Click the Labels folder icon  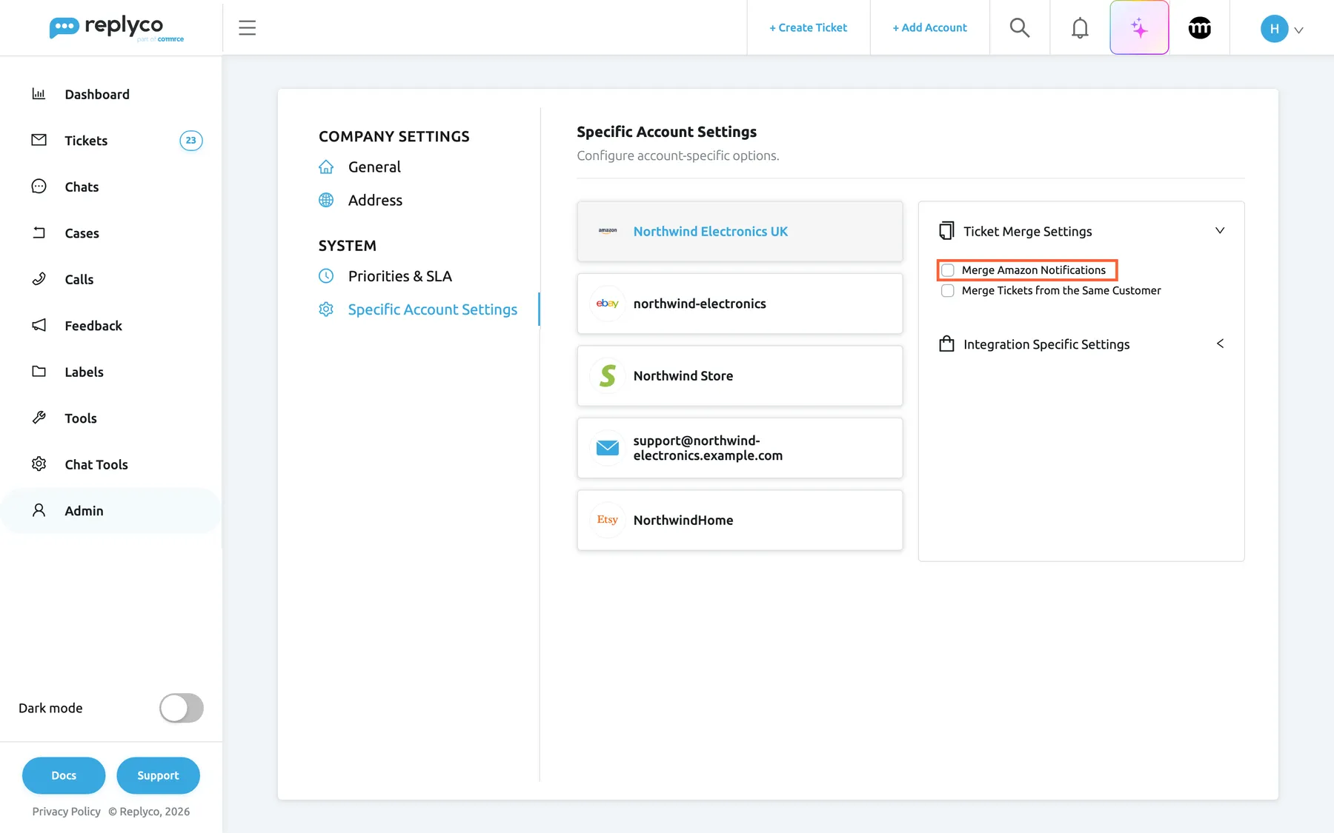[39, 372]
